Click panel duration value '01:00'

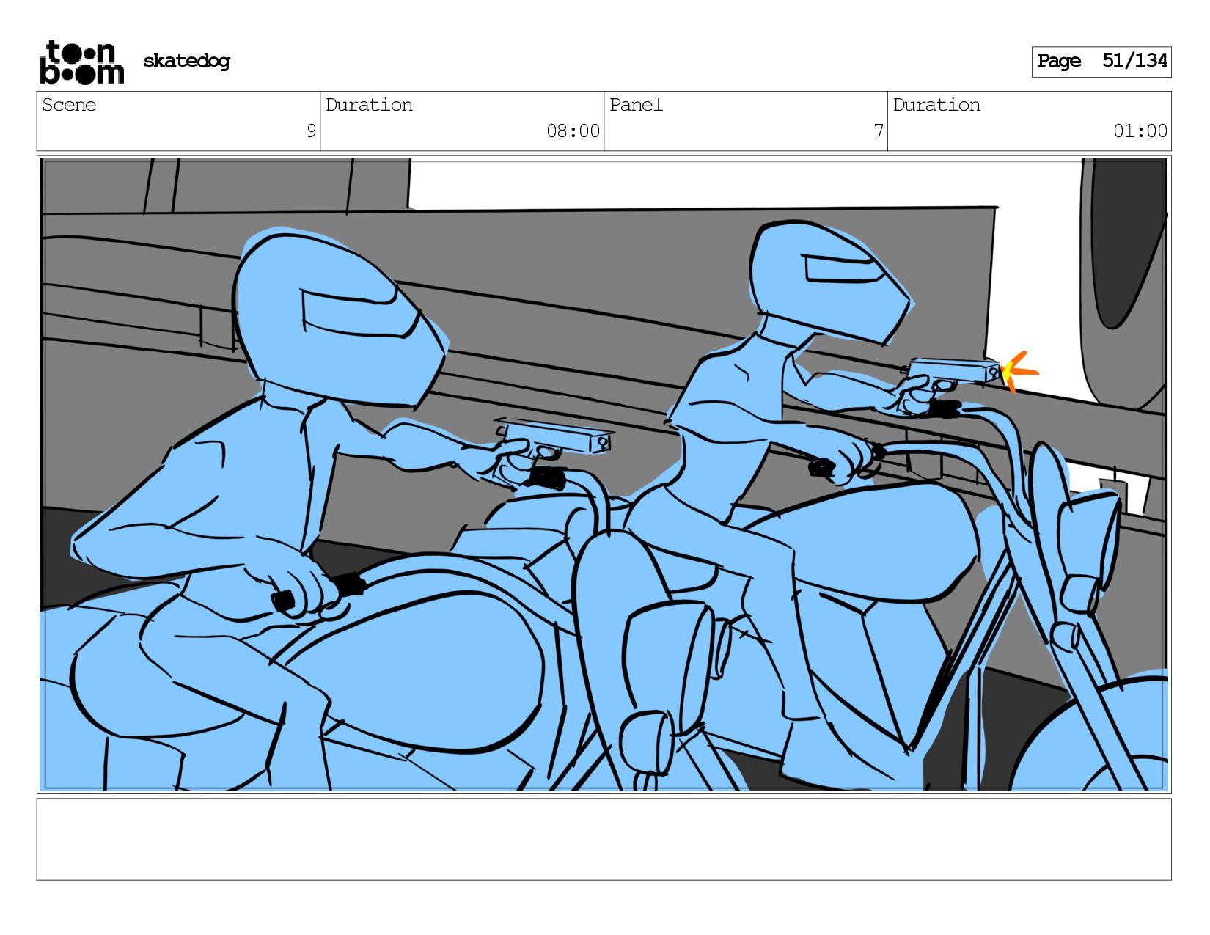[1140, 131]
